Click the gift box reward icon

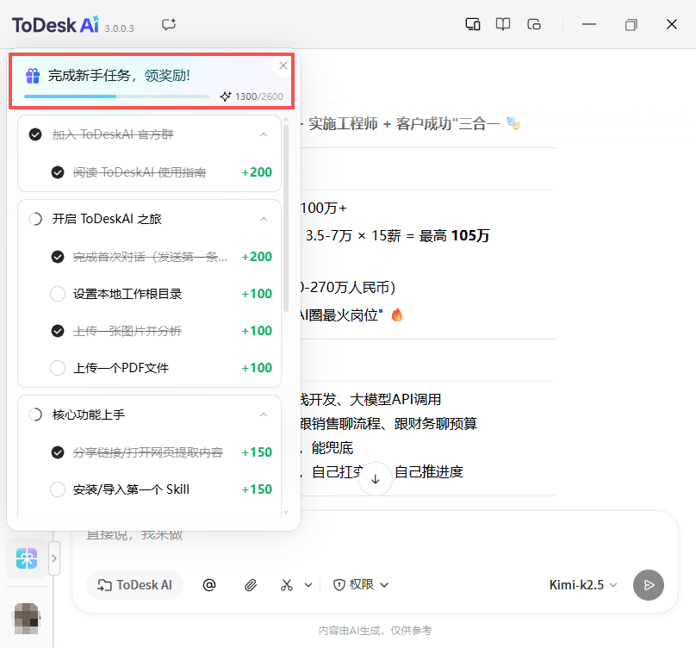tap(33, 76)
